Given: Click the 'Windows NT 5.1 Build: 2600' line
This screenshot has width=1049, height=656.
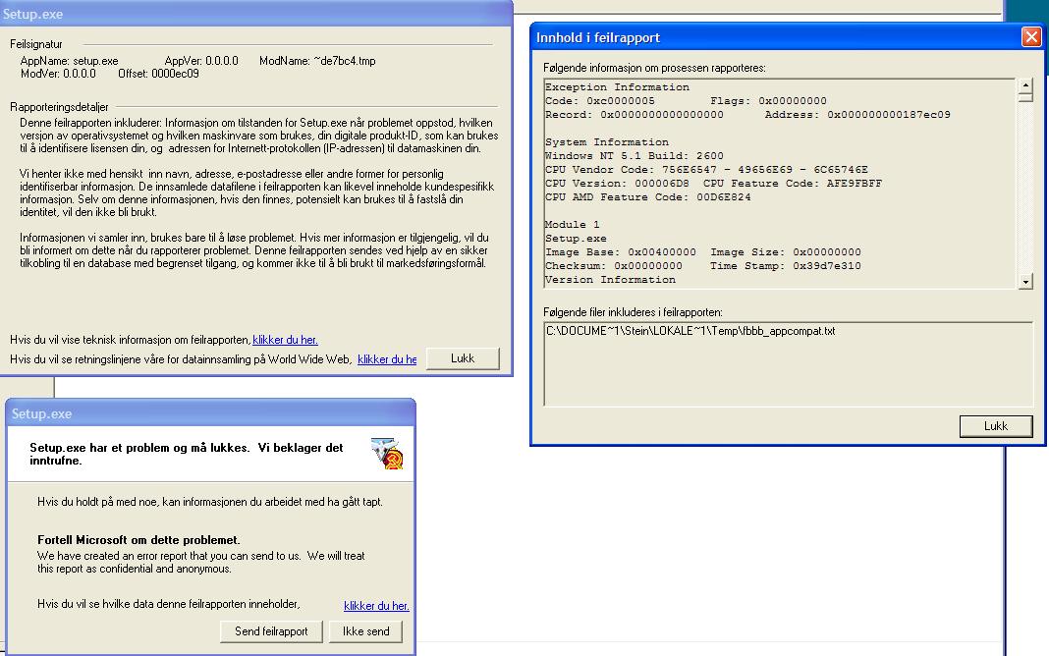Looking at the screenshot, I should click(x=634, y=156).
